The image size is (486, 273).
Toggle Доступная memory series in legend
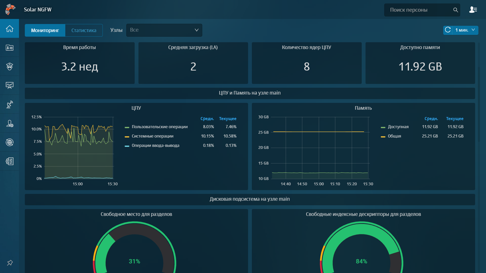398,127
